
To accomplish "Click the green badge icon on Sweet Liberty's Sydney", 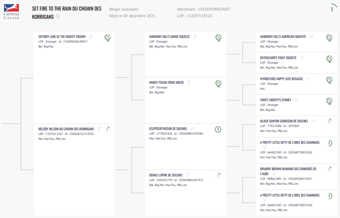I will (329, 101).
